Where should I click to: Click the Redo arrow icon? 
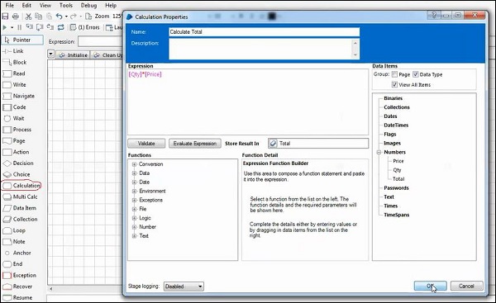pyautogui.click(x=74, y=17)
